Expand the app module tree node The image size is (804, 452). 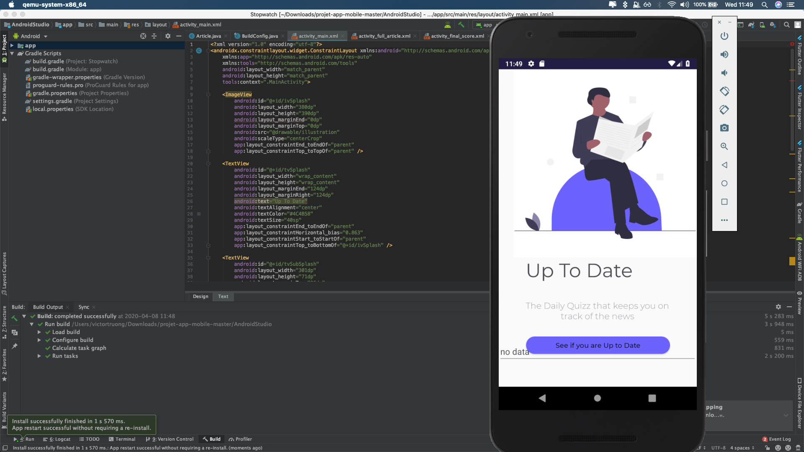point(12,46)
